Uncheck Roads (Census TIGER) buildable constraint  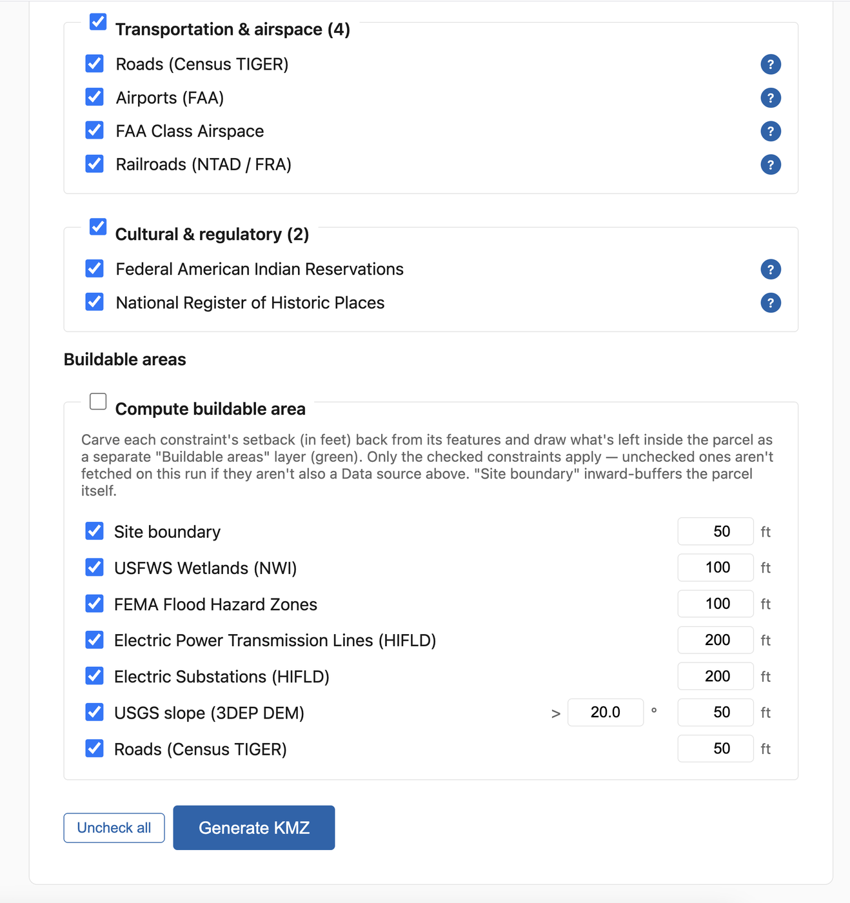95,748
